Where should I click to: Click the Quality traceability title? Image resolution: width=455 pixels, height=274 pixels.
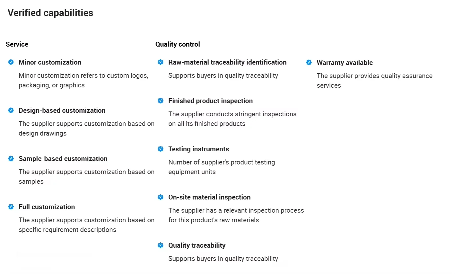197,245
